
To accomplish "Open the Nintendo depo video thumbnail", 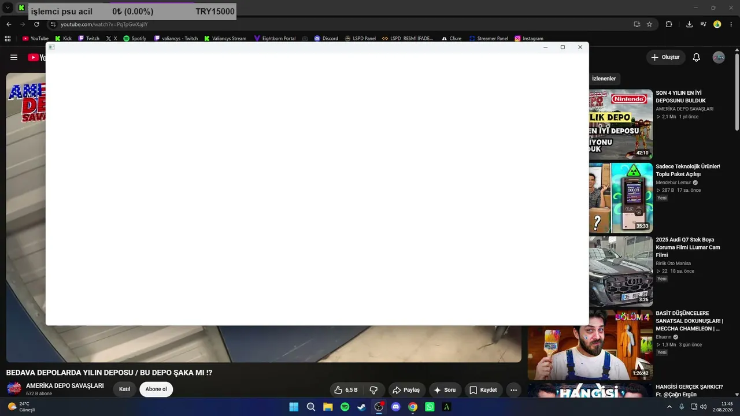I will pos(621,124).
